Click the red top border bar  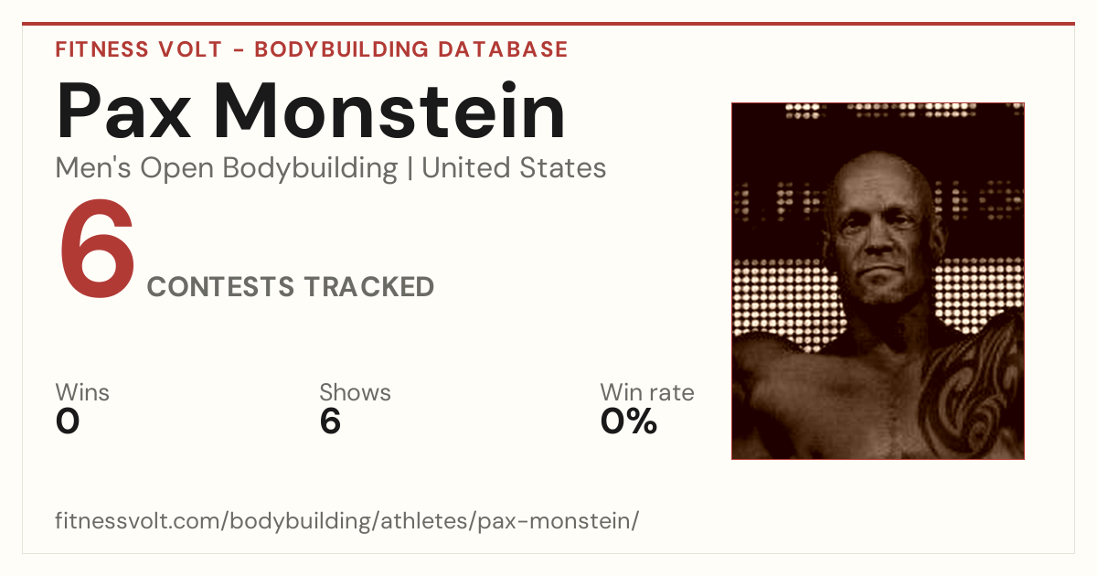coord(548,24)
